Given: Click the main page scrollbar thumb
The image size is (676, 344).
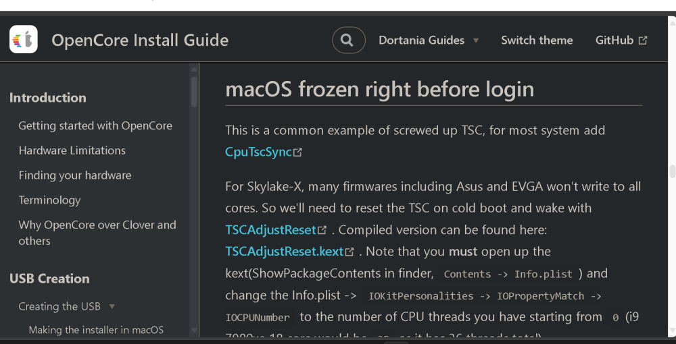Looking at the screenshot, I should coord(672,171).
